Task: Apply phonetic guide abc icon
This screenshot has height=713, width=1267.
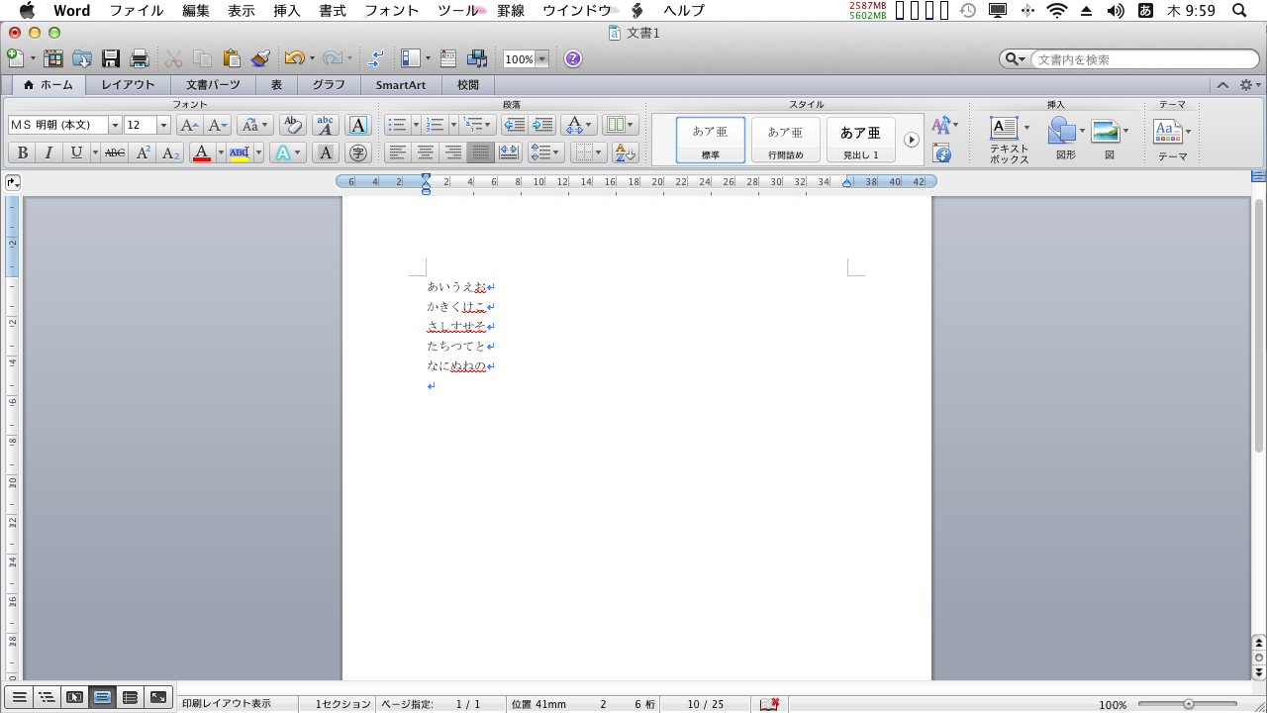Action: 326,125
